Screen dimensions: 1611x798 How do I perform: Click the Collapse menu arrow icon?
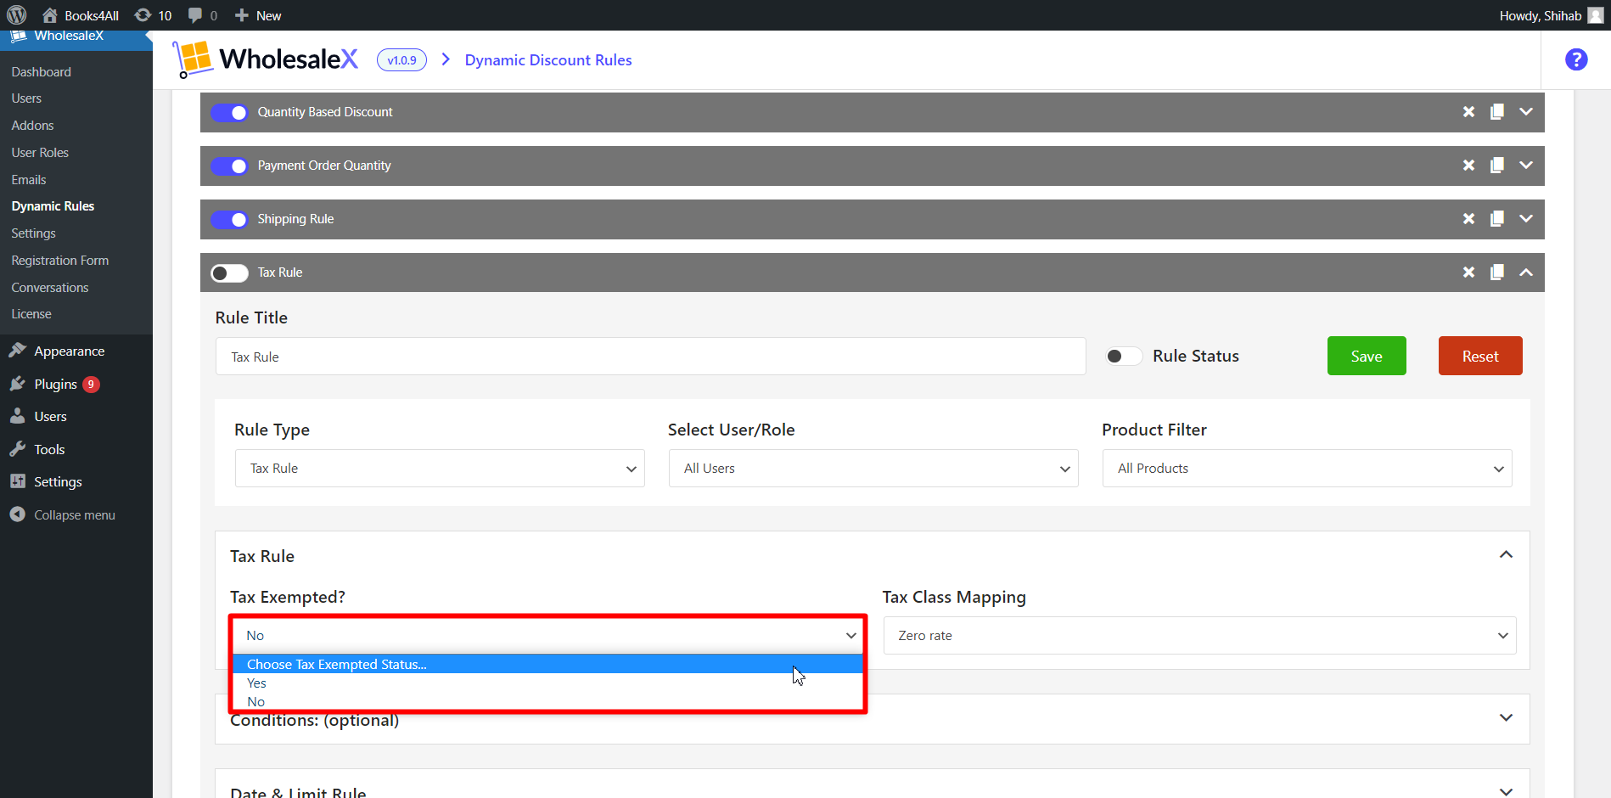click(17, 514)
